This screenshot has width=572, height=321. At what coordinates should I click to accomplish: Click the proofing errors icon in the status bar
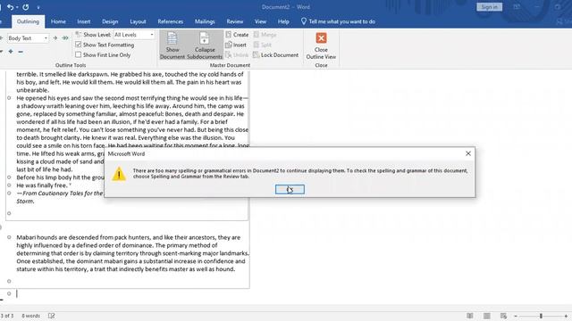52,316
